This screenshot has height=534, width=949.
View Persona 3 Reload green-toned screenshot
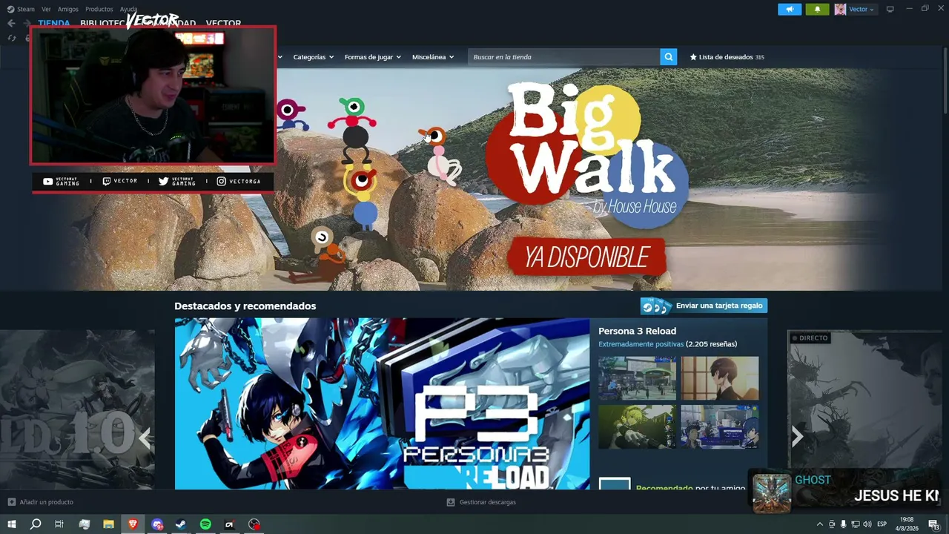tap(637, 426)
